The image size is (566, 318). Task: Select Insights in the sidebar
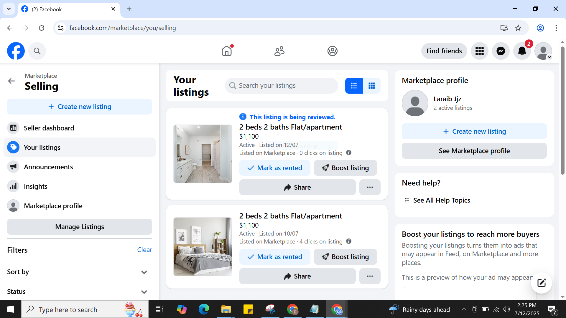35,186
